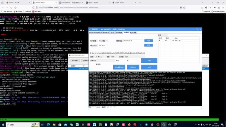Close the background monitor window

[206, 55]
